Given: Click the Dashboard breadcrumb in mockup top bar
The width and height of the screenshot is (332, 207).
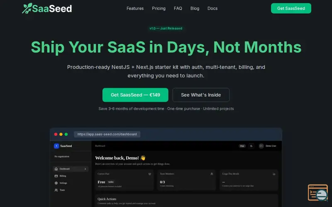Looking at the screenshot, I should point(100,146).
